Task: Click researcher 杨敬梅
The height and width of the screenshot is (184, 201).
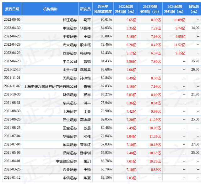Action: pos(85,53)
